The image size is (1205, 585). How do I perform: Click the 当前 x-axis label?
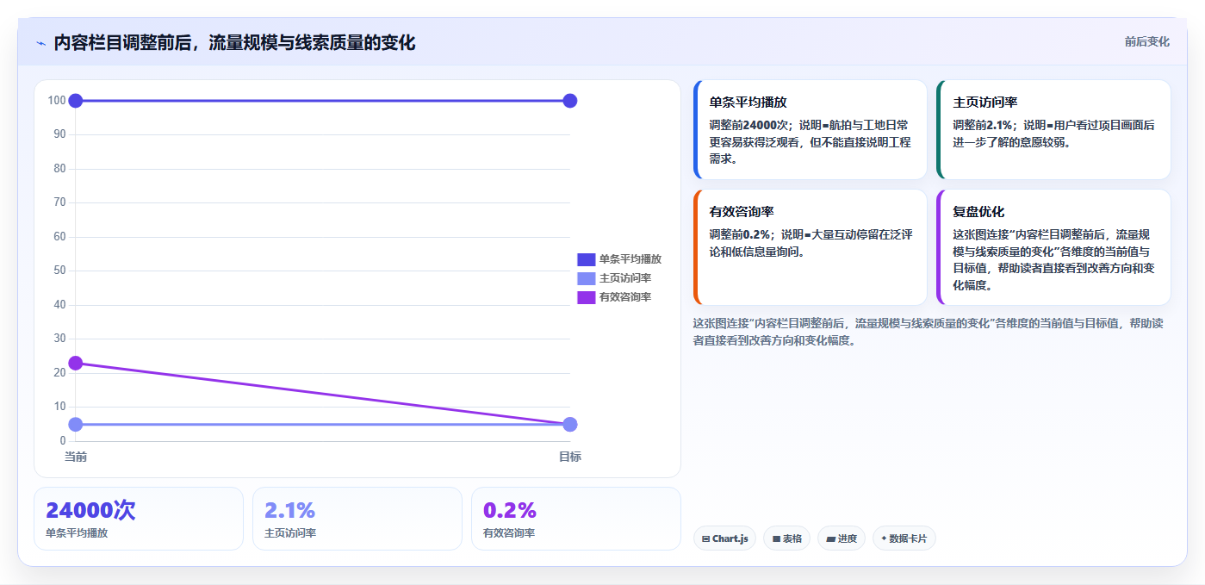pos(76,457)
